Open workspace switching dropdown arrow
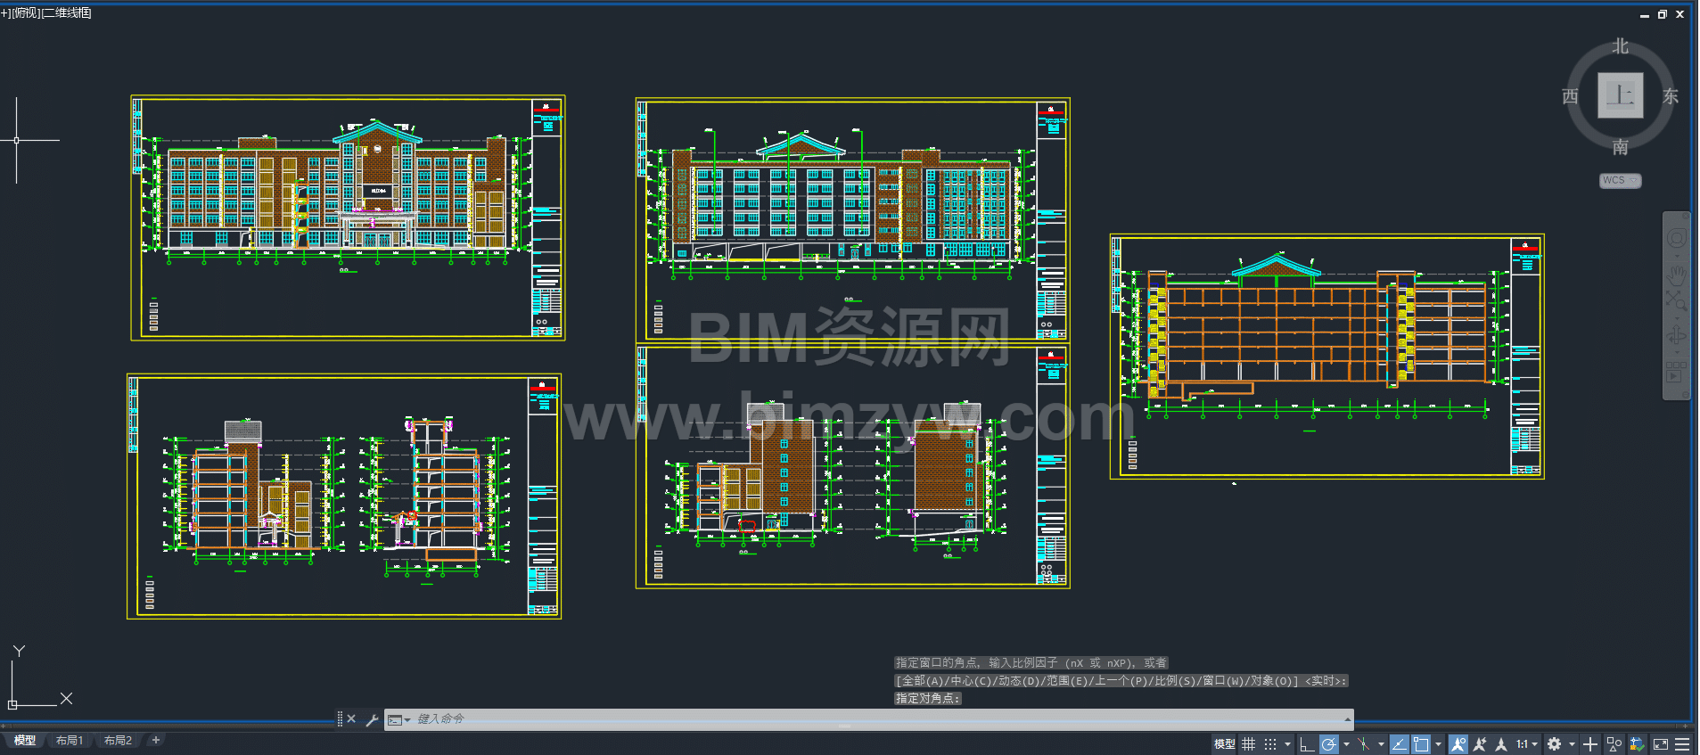 [1572, 744]
